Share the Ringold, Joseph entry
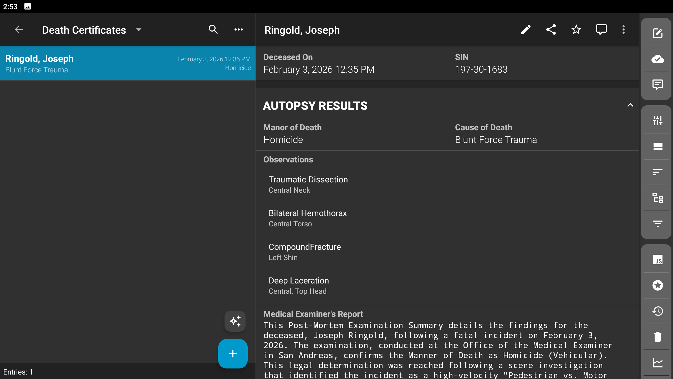This screenshot has height=379, width=673. click(551, 30)
